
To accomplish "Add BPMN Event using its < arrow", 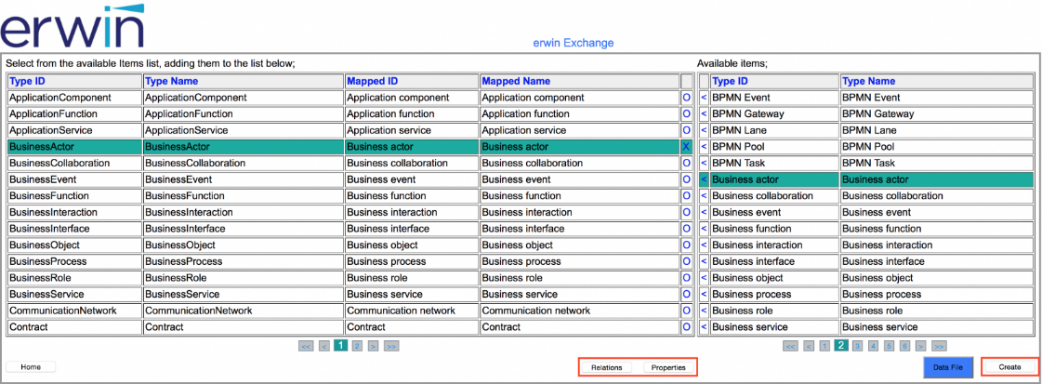I will [704, 98].
